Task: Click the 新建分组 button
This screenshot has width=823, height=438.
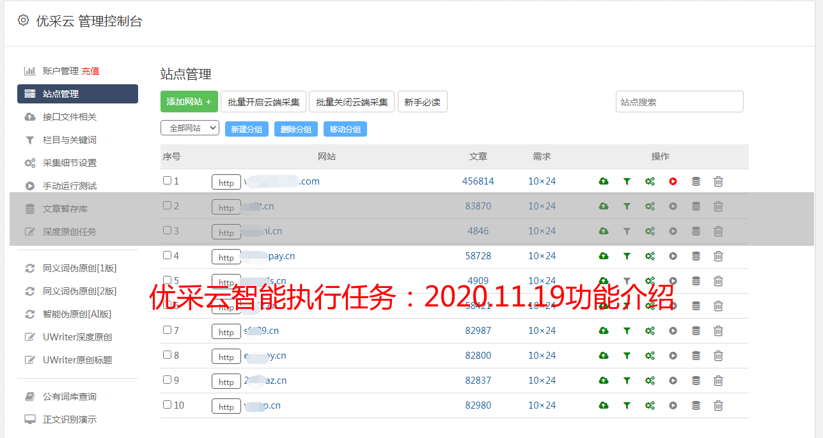Action: point(247,129)
